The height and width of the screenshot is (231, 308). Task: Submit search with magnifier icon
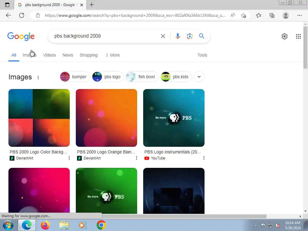coord(202,36)
